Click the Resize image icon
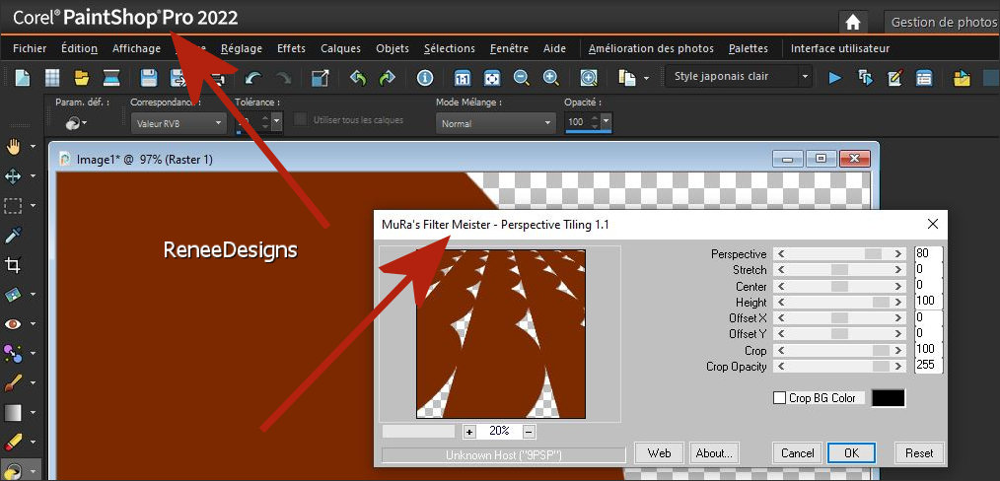The image size is (1000, 481). click(x=320, y=78)
